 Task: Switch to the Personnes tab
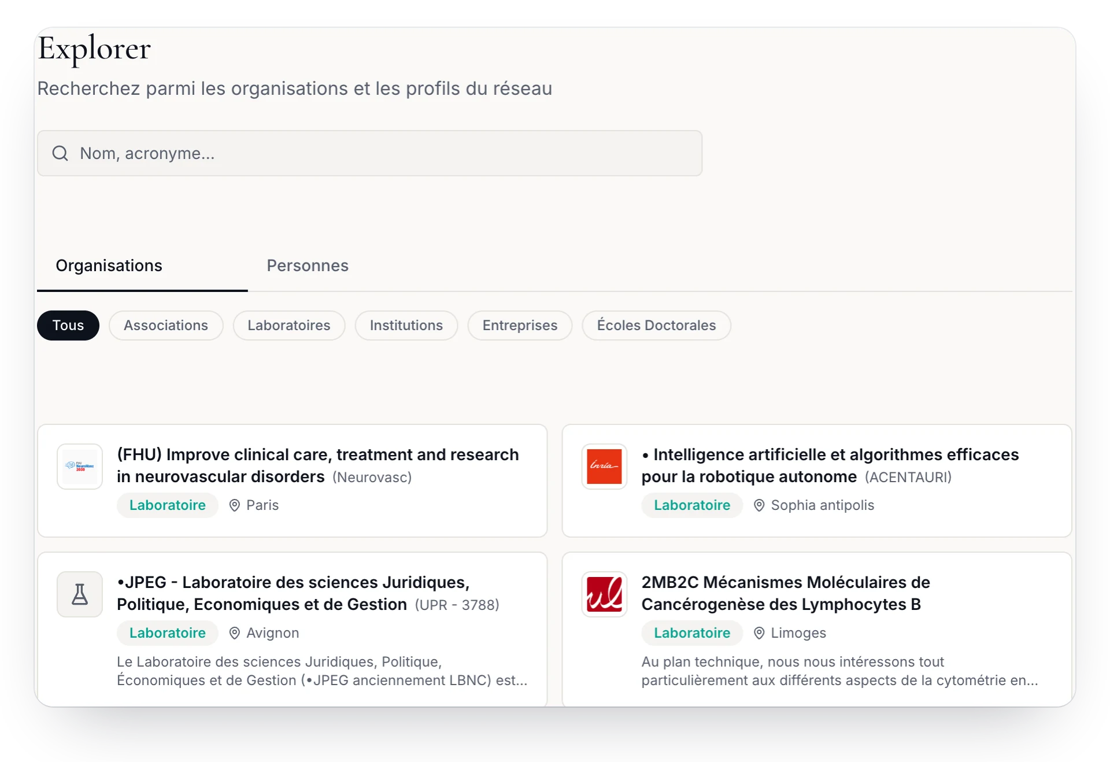coord(308,266)
